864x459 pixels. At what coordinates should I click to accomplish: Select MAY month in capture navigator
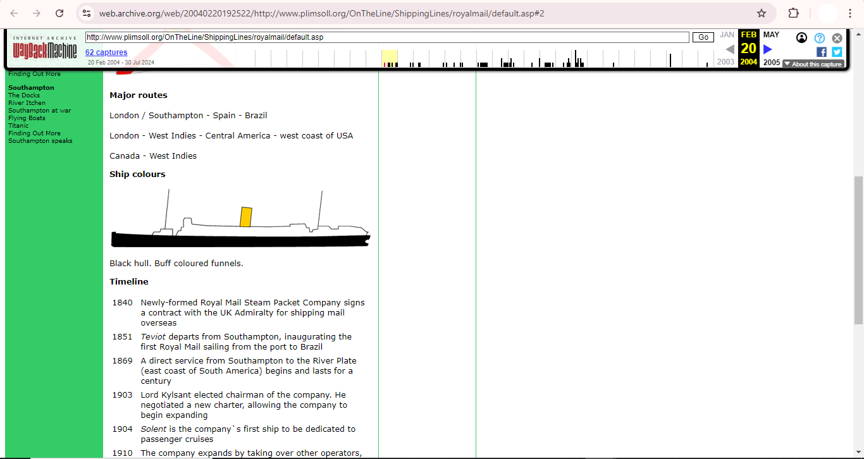(x=771, y=35)
